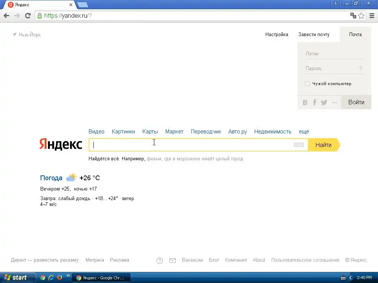
Task: Go back using the browser back arrow
Action: [x=7, y=15]
